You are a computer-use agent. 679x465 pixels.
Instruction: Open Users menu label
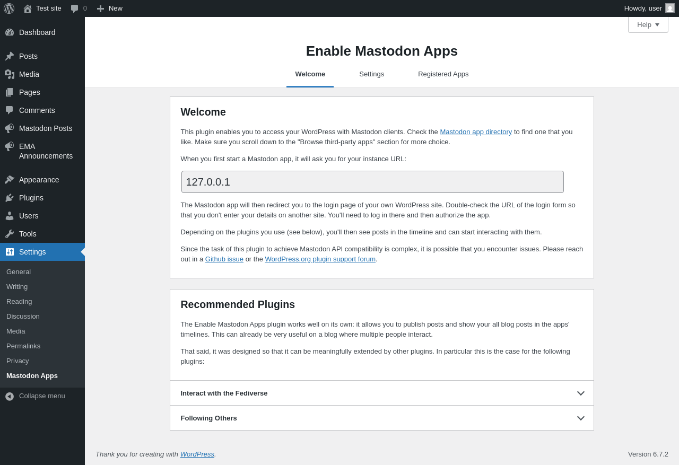coord(29,216)
